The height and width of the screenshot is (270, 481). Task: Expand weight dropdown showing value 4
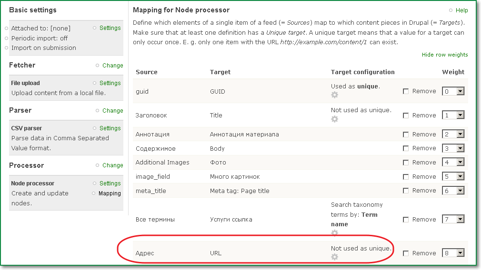click(x=453, y=163)
